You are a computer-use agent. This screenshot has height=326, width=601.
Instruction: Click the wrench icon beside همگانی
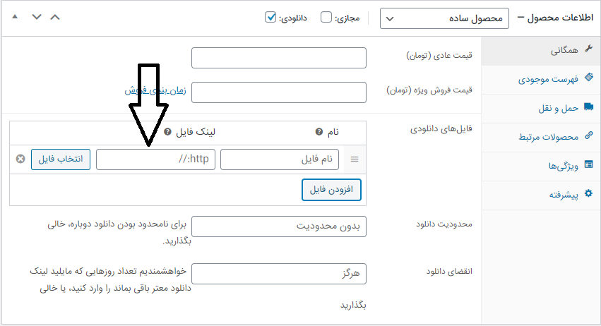588,49
